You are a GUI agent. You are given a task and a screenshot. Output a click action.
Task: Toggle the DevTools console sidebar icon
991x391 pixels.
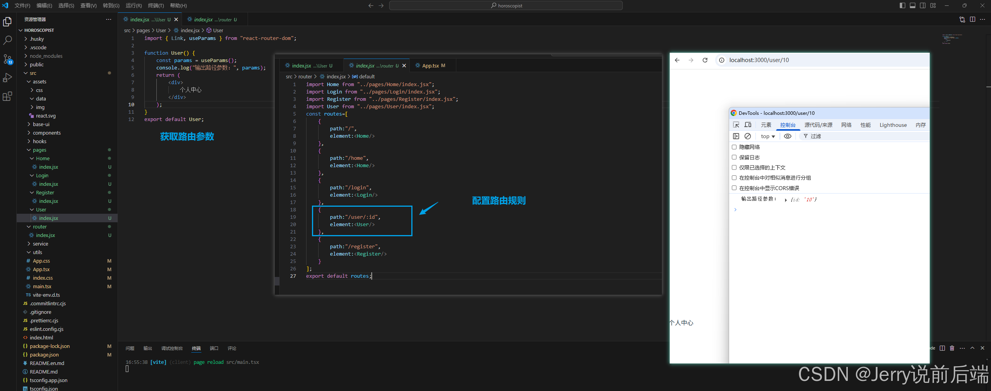(736, 136)
